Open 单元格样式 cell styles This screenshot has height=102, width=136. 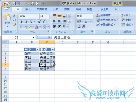(106, 25)
